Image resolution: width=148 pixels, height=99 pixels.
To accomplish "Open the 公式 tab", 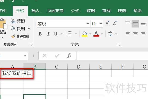I will (x=75, y=11).
